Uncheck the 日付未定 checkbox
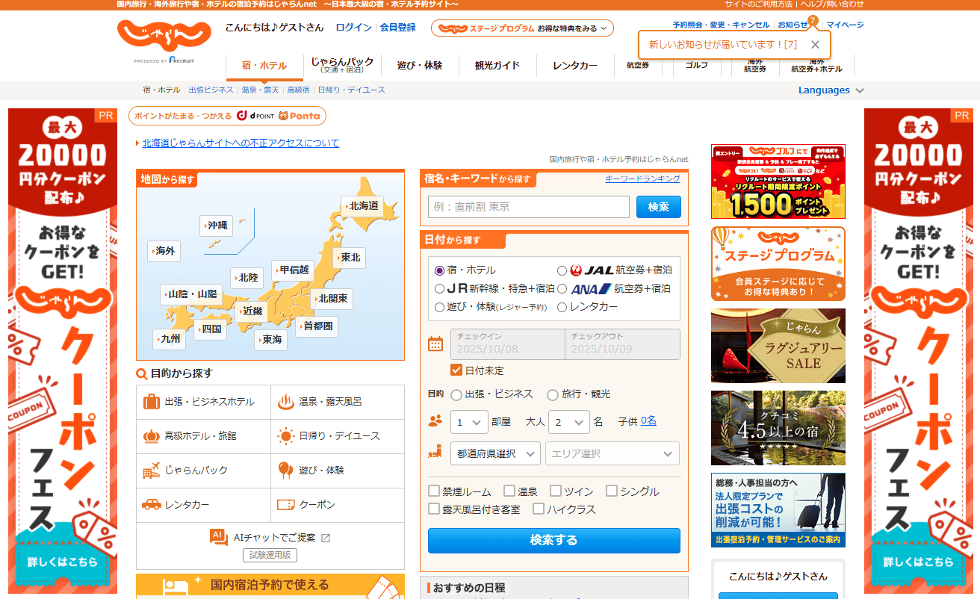The height and width of the screenshot is (599, 980). click(x=456, y=370)
